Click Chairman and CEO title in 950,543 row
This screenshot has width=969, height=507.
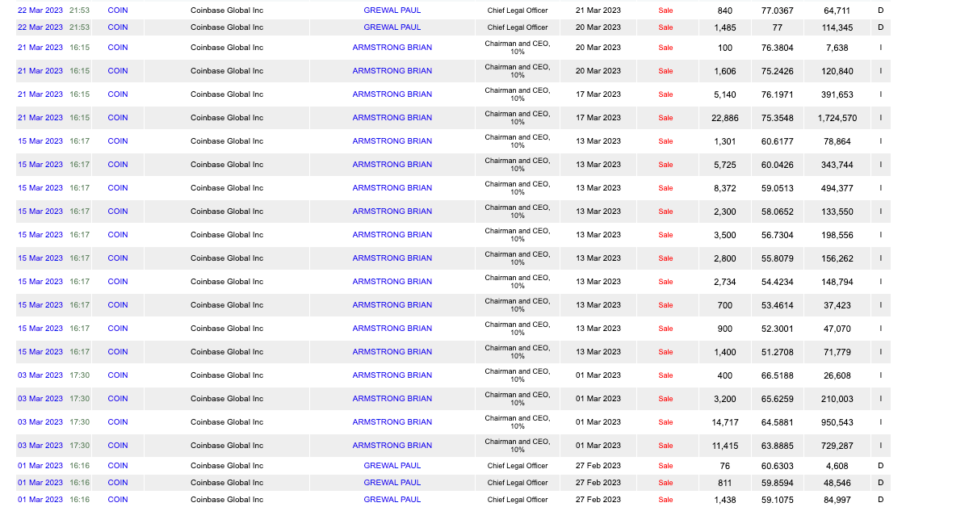pyautogui.click(x=518, y=422)
